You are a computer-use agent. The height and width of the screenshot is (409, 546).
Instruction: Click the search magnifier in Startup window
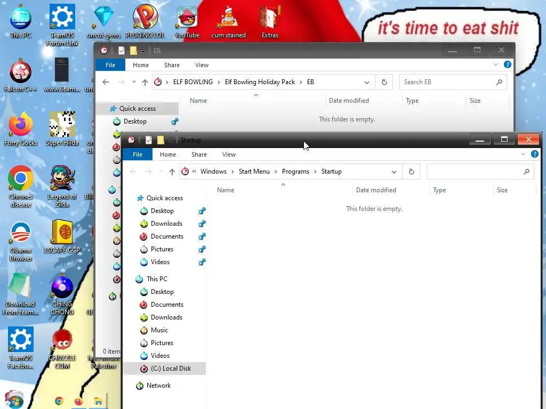coord(526,171)
